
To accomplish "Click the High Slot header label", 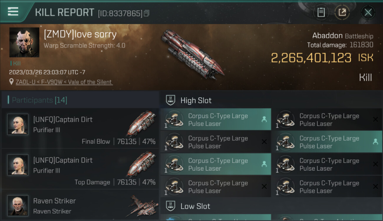I will click(x=196, y=100).
